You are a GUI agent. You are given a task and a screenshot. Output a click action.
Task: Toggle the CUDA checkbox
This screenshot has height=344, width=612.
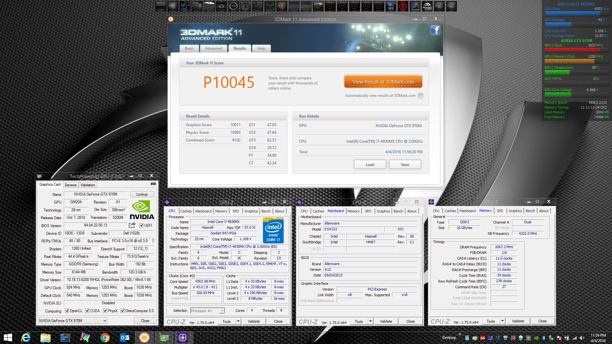tap(87, 311)
